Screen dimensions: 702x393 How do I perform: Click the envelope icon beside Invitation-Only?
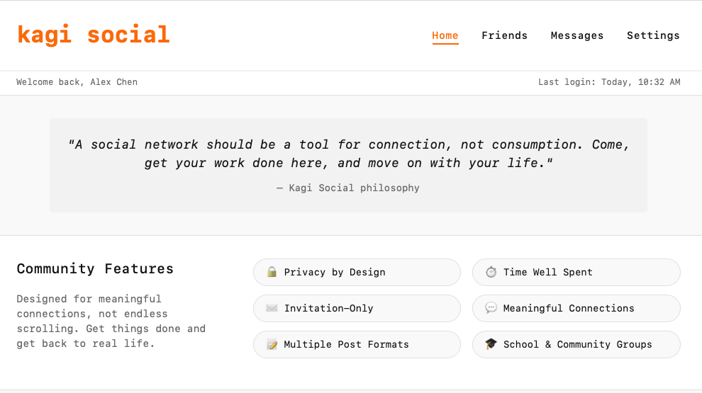click(272, 308)
